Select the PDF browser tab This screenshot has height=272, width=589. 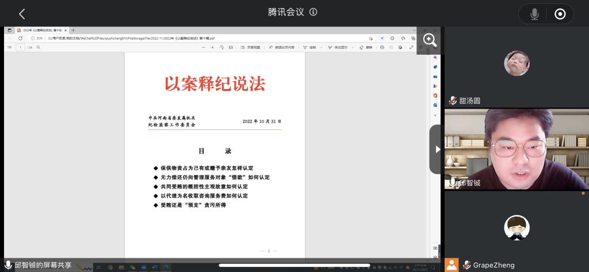(40, 30)
